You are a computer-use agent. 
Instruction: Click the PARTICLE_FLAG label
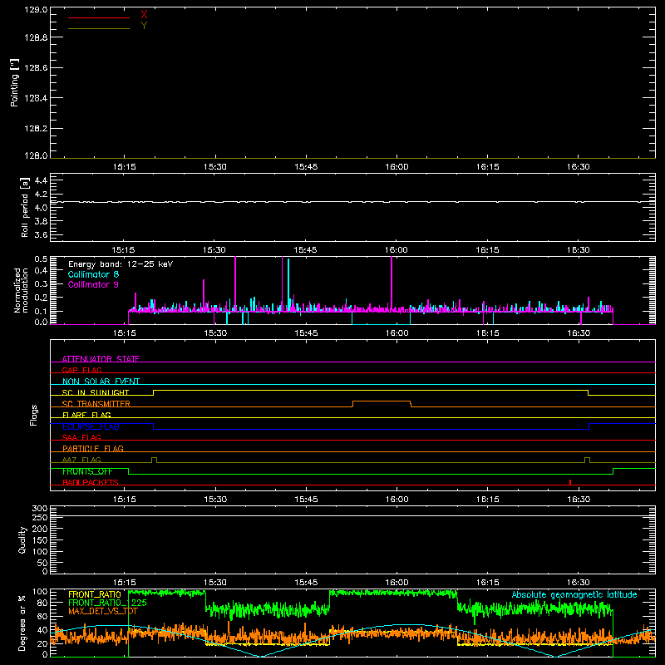click(93, 448)
